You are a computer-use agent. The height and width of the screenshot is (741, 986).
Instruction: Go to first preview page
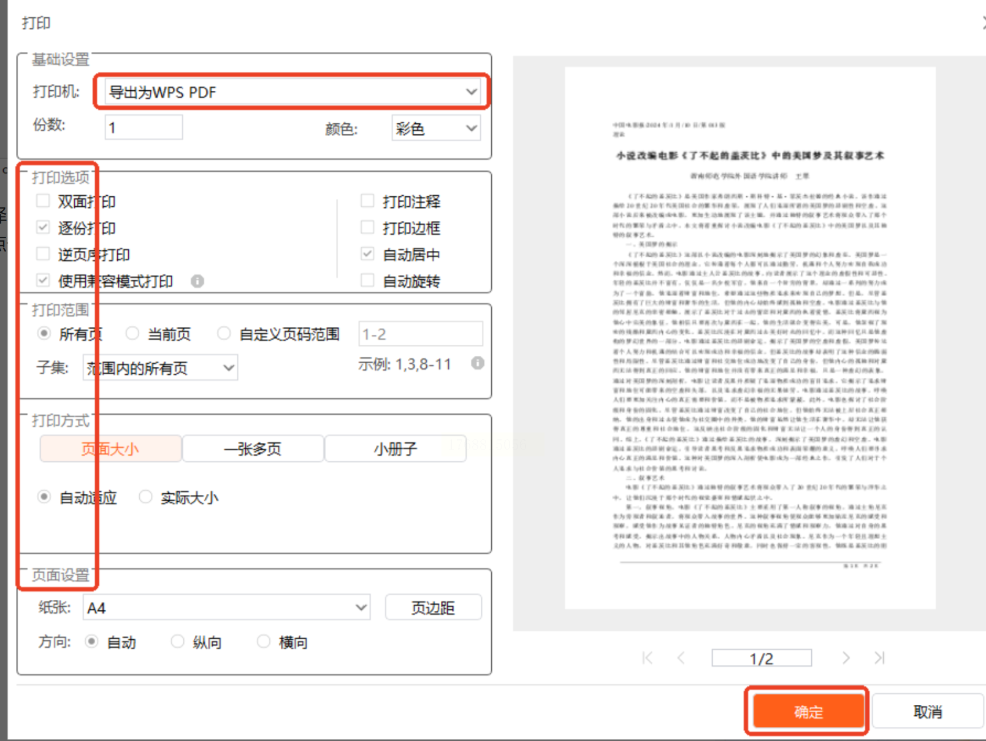[x=648, y=658]
